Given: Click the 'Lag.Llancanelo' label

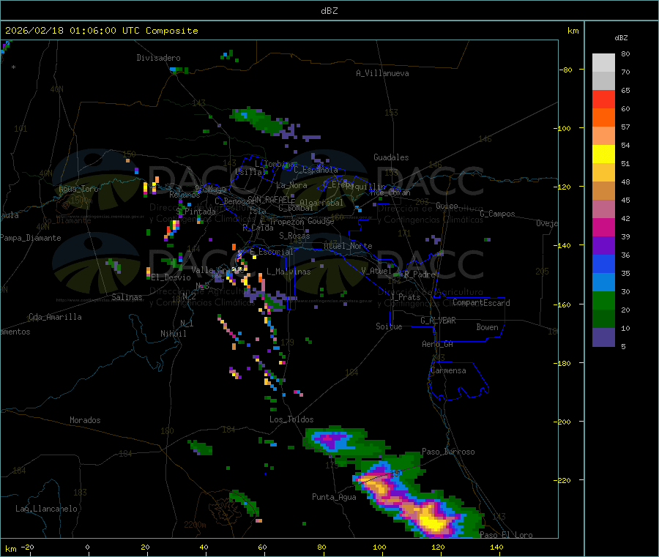Looking at the screenshot, I should (47, 509).
